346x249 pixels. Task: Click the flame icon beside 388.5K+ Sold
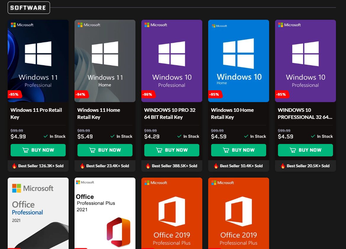148,166
